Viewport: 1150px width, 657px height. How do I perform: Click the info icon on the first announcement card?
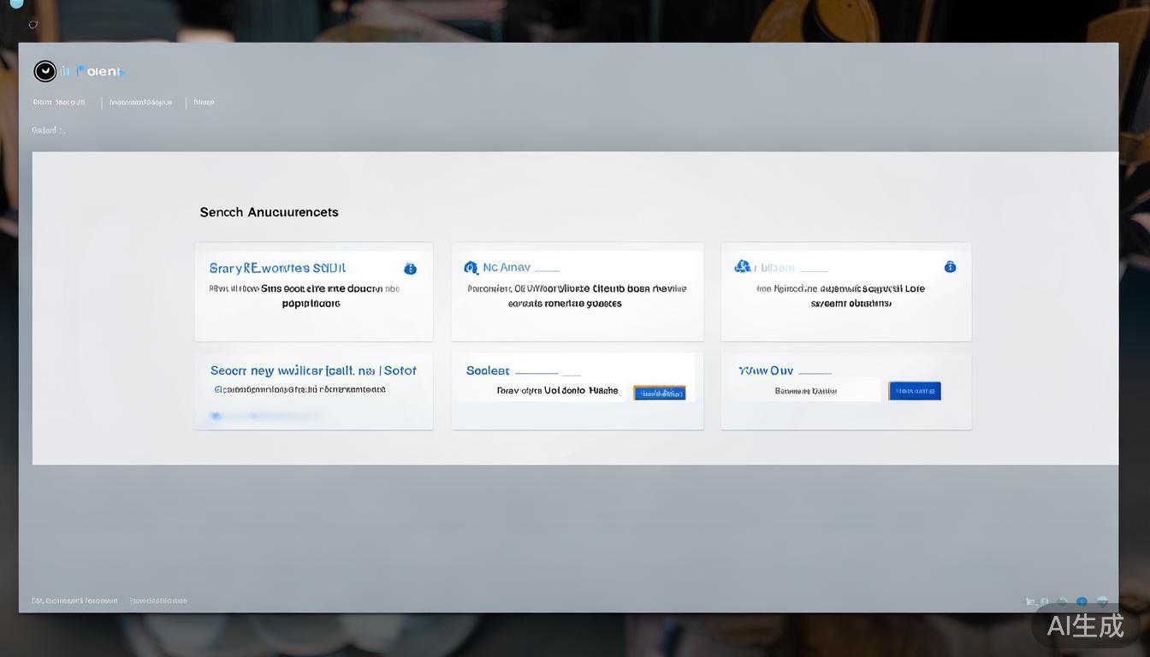411,268
